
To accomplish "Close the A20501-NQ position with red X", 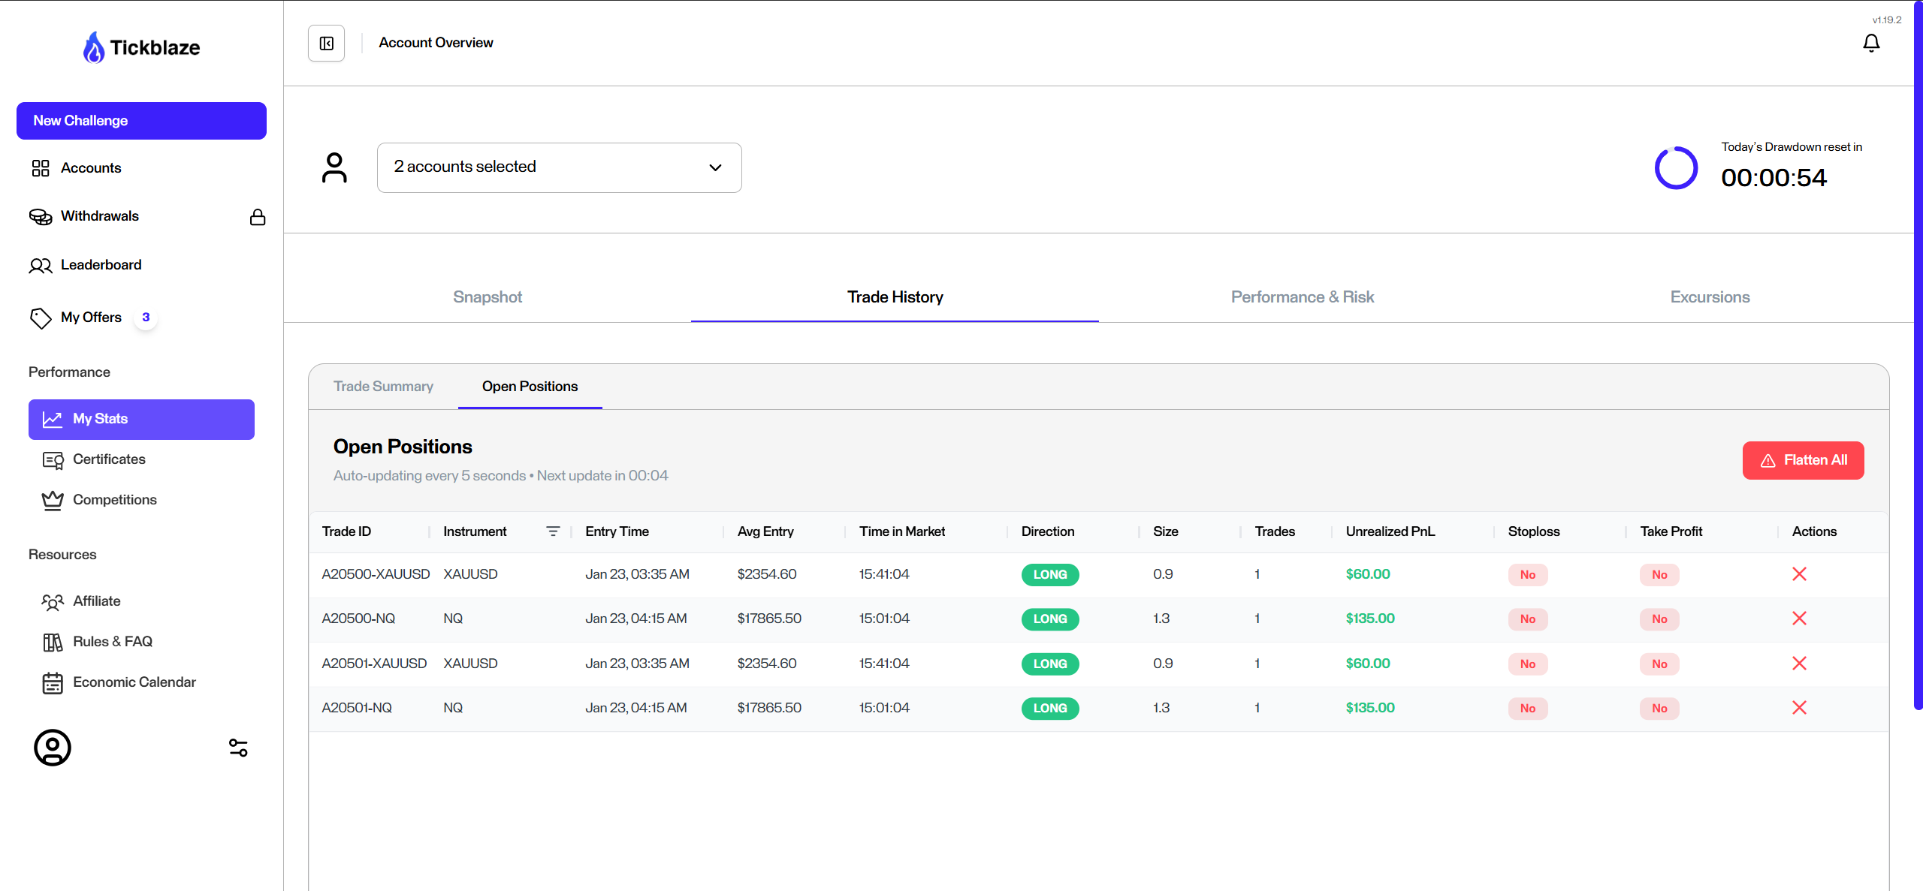I will coord(1799,708).
